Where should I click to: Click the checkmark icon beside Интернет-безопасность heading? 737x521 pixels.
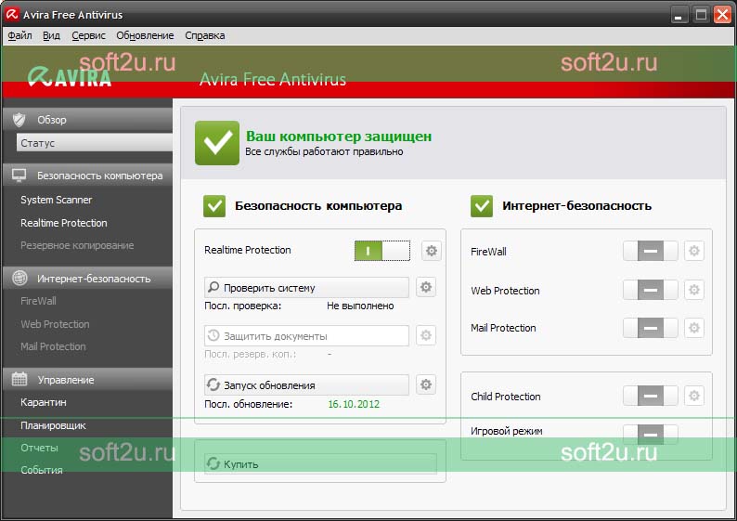(482, 206)
